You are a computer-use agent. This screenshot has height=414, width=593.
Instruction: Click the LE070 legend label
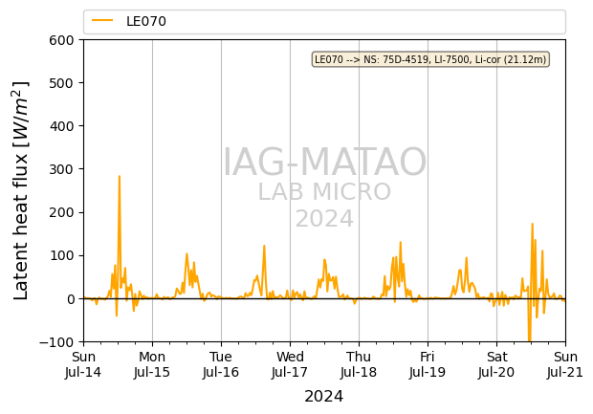click(146, 21)
